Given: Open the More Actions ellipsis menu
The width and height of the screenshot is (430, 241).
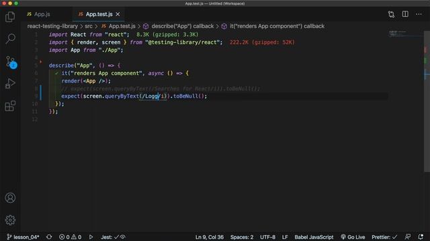Looking at the screenshot, I should coord(419,14).
